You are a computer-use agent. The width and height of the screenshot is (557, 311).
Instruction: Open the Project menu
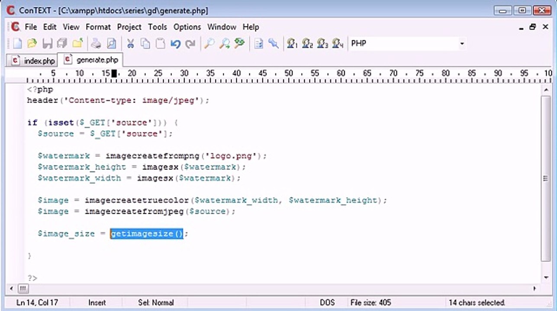[129, 27]
